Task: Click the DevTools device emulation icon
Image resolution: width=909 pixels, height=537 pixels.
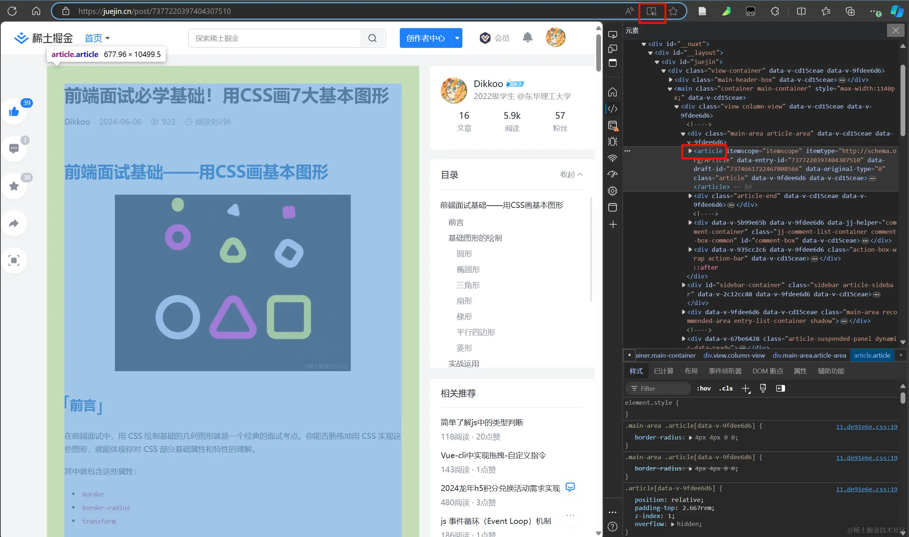Action: pyautogui.click(x=612, y=49)
